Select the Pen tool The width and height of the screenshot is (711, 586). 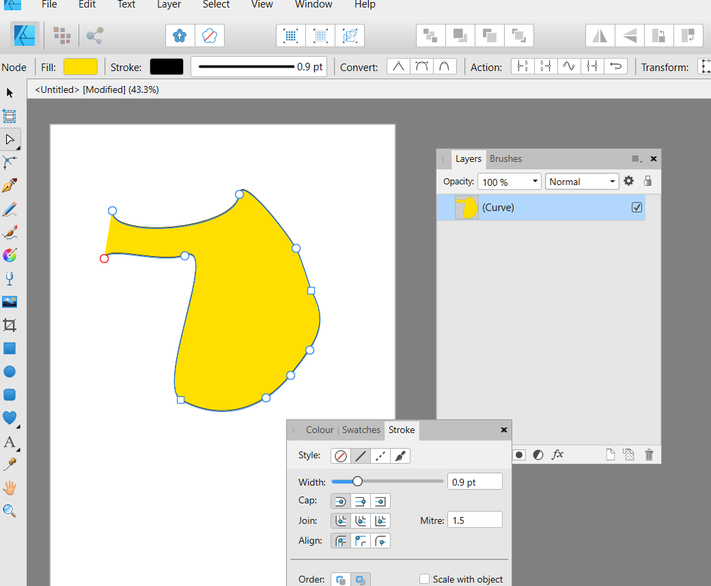[x=10, y=185]
